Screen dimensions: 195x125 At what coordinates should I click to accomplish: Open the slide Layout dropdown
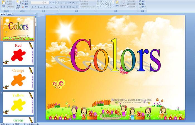26,1
